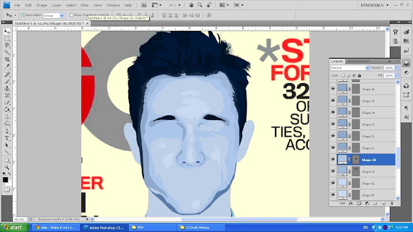Open the File menu

[x=17, y=5]
